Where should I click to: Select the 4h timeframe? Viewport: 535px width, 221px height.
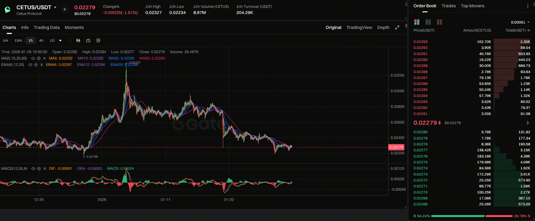pos(41,40)
